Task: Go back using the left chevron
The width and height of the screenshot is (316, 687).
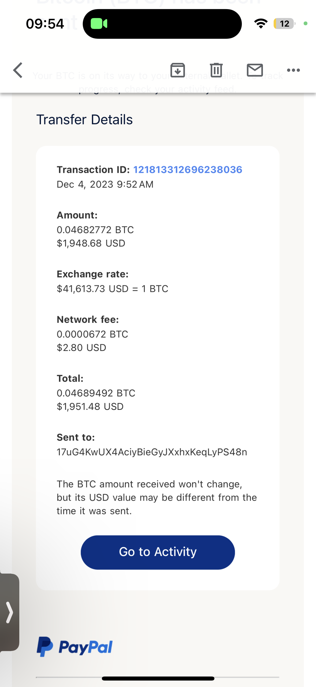Action: [18, 70]
